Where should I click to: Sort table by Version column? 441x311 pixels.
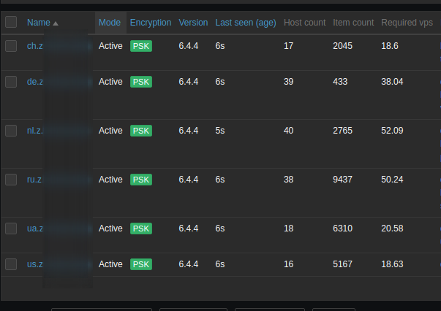click(x=193, y=23)
